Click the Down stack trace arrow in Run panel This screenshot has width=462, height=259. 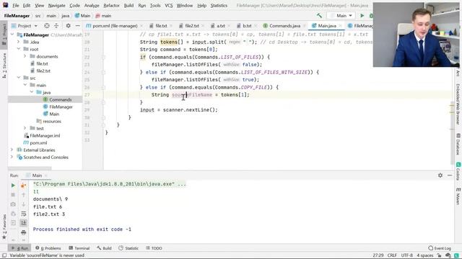tap(23, 204)
